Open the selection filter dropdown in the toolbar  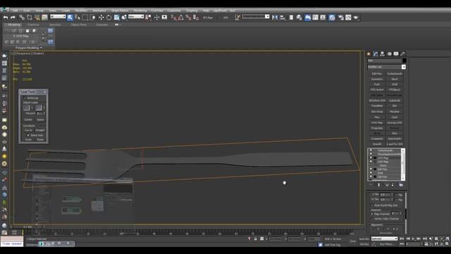click(x=58, y=17)
